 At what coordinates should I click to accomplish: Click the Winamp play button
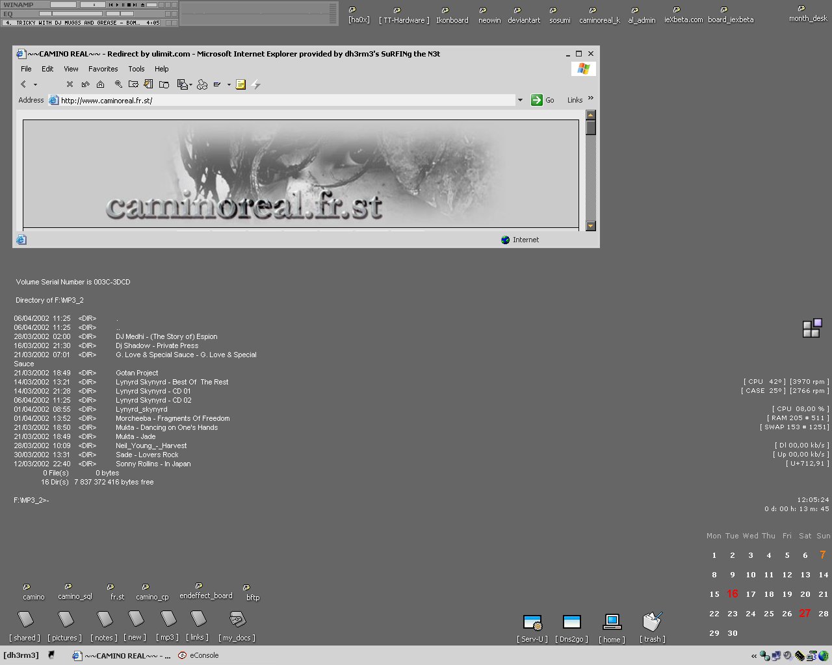point(117,5)
